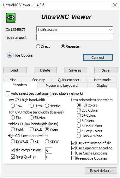120x178 pixels.
Task: Uncheck the Jpeg Quality checkbox
Action: tap(13, 157)
